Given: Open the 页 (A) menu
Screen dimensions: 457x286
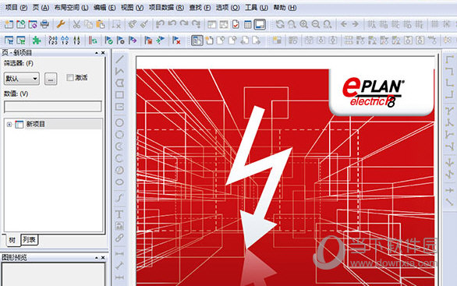Looking at the screenshot, I should [x=41, y=8].
